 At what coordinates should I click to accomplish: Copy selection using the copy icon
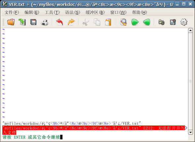pyautogui.click(x=97, y=22)
